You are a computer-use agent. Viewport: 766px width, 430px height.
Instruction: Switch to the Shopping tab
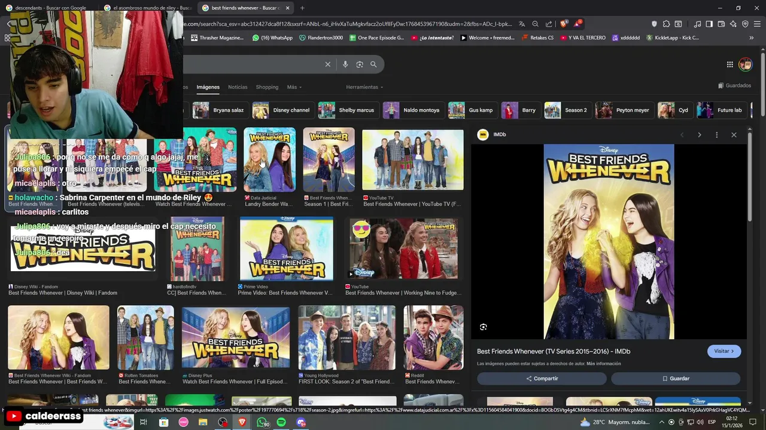267,87
